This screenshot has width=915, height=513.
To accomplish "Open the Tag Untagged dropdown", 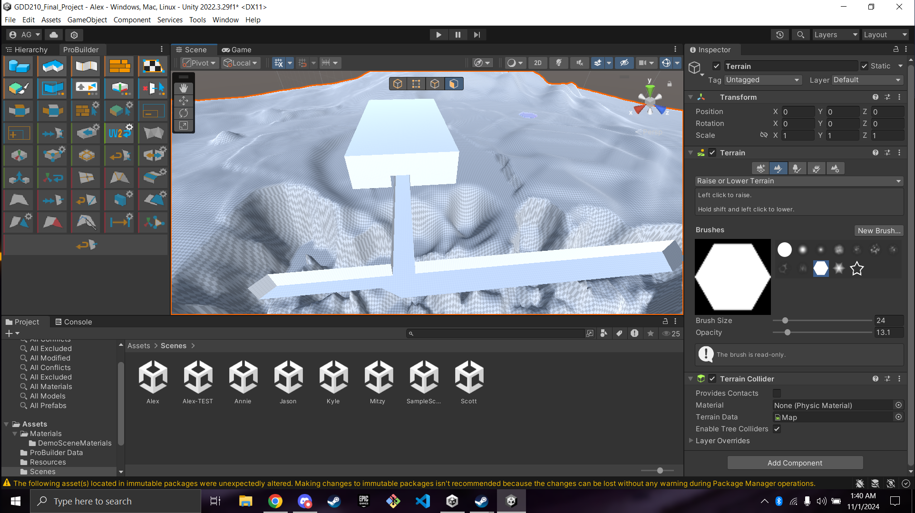I will coord(762,80).
